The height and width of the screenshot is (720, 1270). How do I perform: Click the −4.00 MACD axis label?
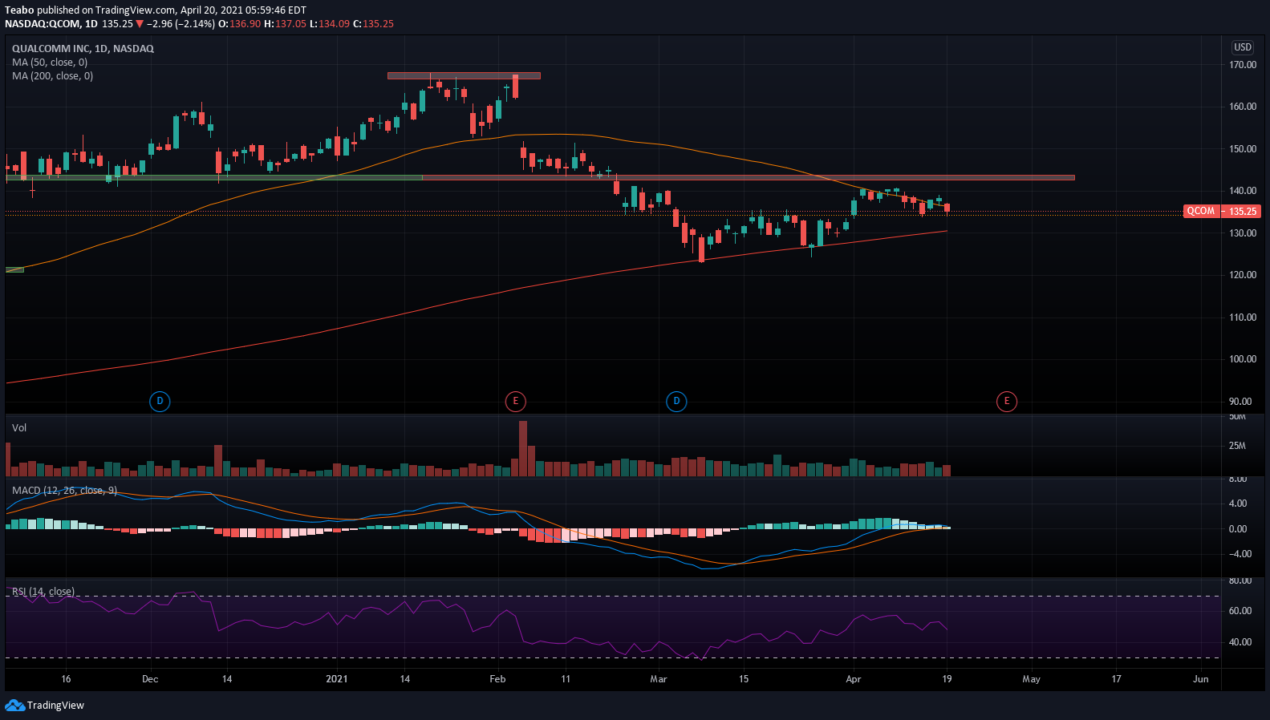click(x=1240, y=554)
